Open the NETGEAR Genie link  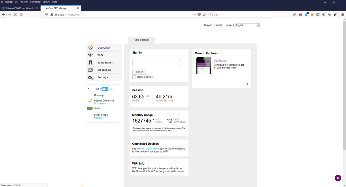pyautogui.click(x=150, y=148)
